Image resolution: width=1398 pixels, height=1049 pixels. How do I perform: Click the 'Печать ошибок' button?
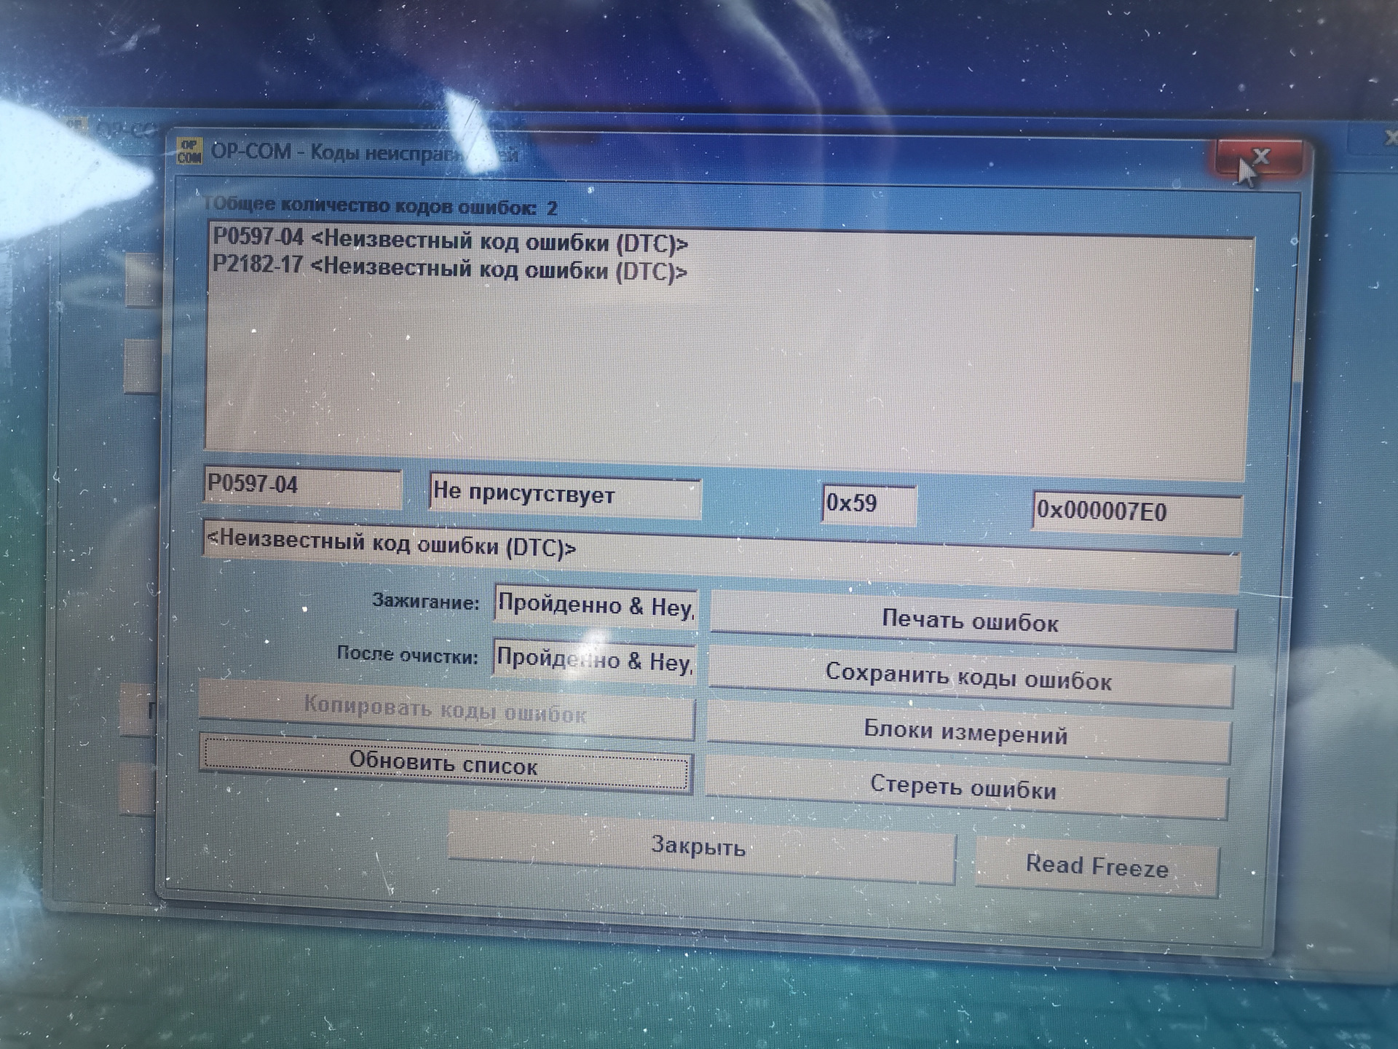coord(972,622)
